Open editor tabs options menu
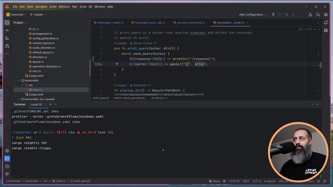333x187 pixels. point(318,22)
